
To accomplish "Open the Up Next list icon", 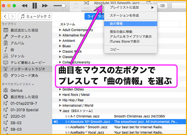I will pyautogui.click(x=162, y=6).
